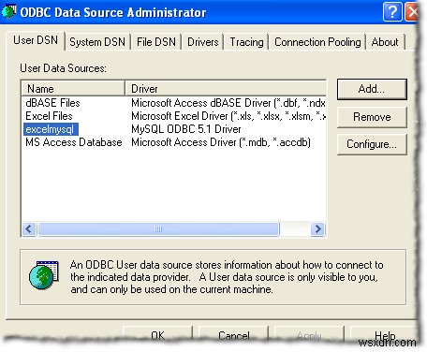Click the OK button
The height and width of the screenshot is (352, 427).
click(x=157, y=335)
